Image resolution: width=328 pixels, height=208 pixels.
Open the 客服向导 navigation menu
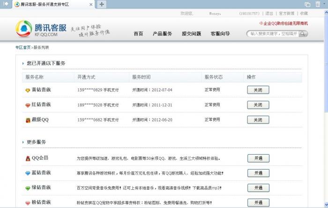click(220, 34)
